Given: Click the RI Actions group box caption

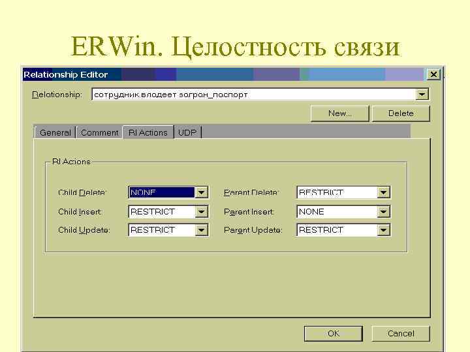Looking at the screenshot, I should pos(71,162).
